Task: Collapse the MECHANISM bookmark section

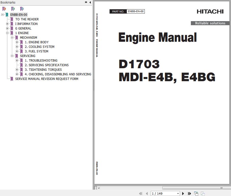Action: [12, 38]
